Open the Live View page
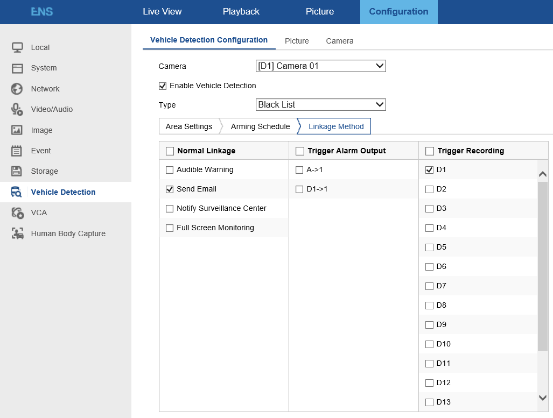 click(x=162, y=12)
